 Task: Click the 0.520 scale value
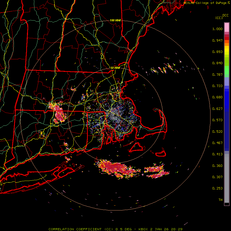pos(217,132)
